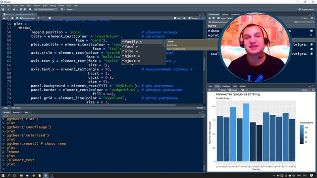Click the Go to file/function field
The width and height of the screenshot is (317, 178).
coord(46,9)
